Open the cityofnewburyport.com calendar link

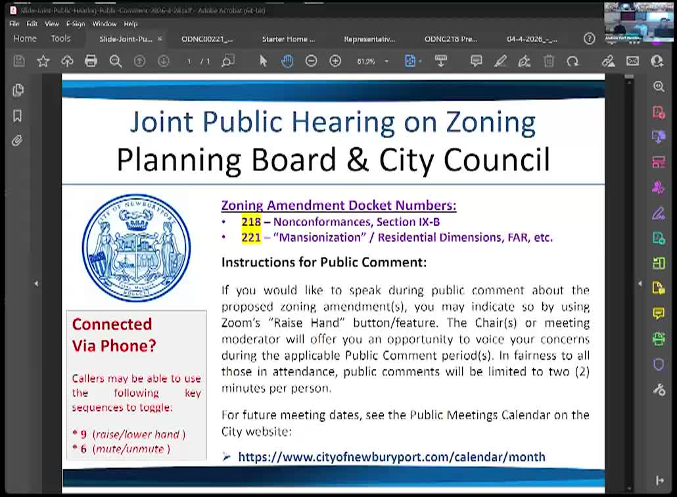tap(392, 457)
